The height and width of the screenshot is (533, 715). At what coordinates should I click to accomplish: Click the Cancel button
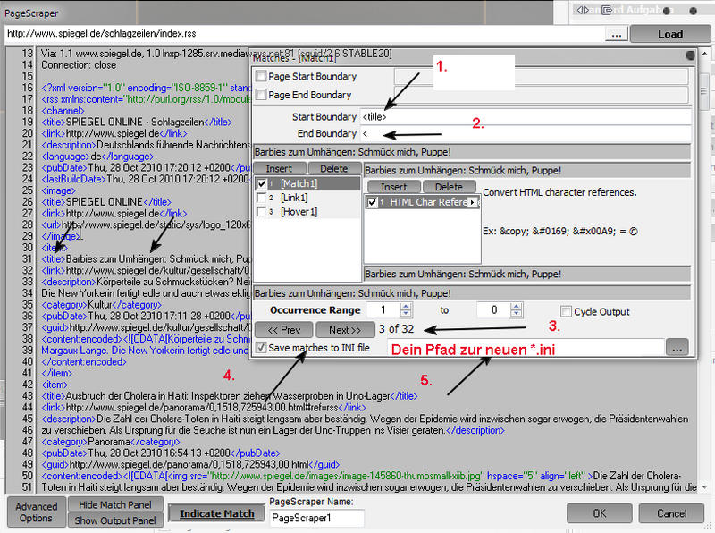tap(671, 513)
